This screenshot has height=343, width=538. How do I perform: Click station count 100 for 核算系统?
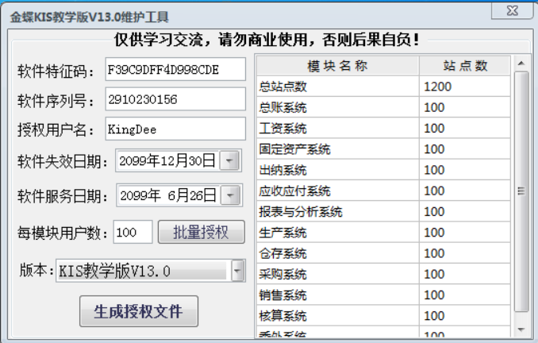tap(465, 315)
